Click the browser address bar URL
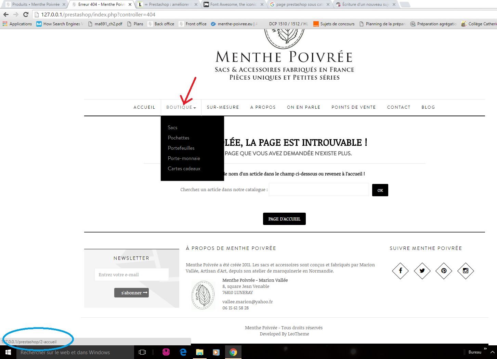Screen dimensions: 497x359 (x=98, y=15)
